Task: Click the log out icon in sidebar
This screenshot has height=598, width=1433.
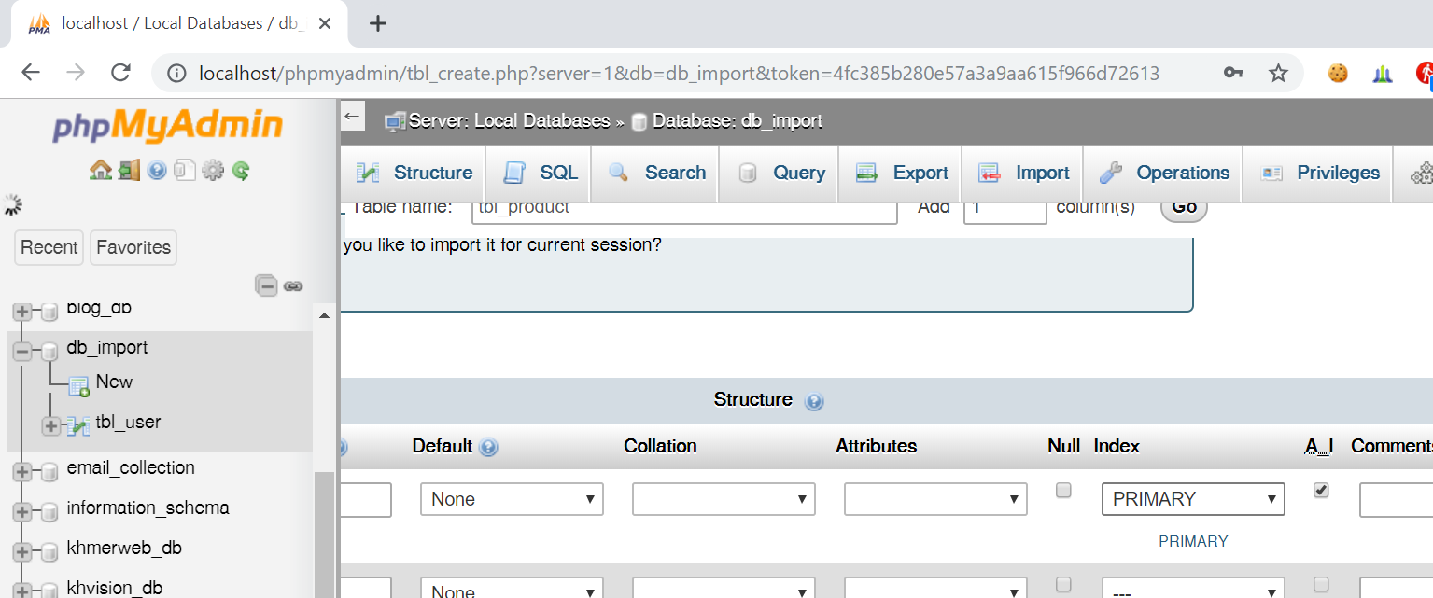Action: (x=129, y=170)
